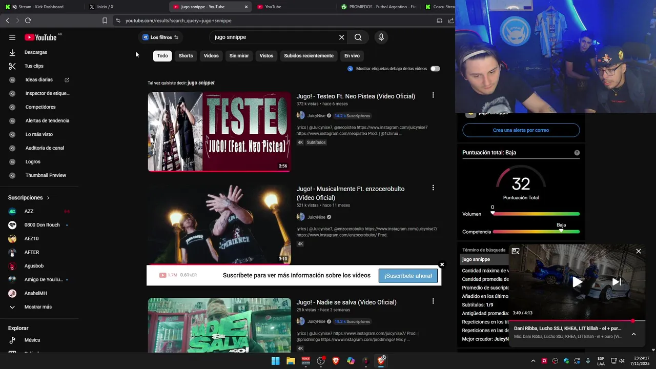This screenshot has height=369, width=656.
Task: Open Windows Start menu
Action: point(275,361)
